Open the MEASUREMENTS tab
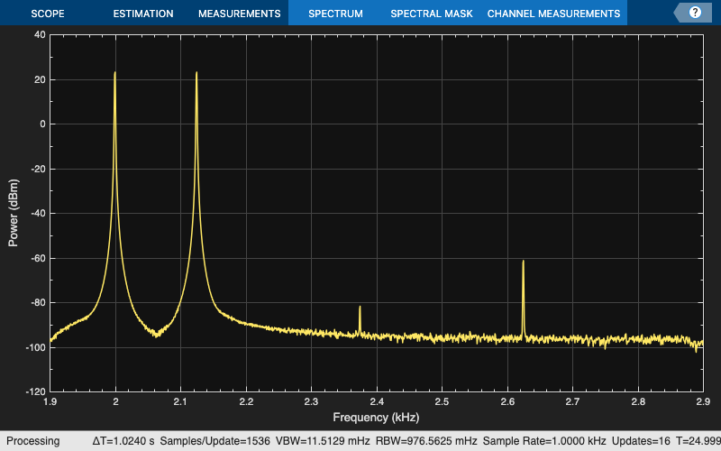The width and height of the screenshot is (721, 451). click(x=239, y=14)
